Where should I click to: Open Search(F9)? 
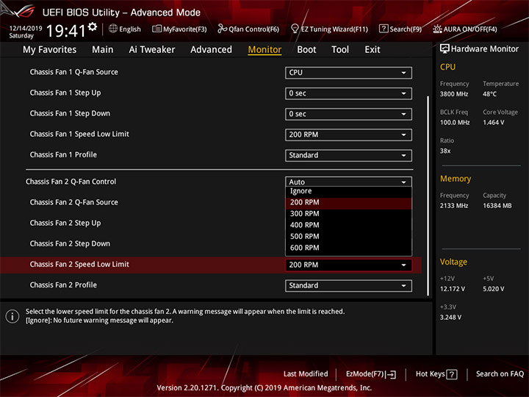pos(400,29)
